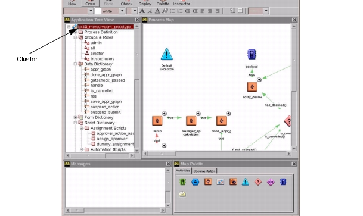
Task: Select green entry point palette icon
Action: click(x=182, y=182)
